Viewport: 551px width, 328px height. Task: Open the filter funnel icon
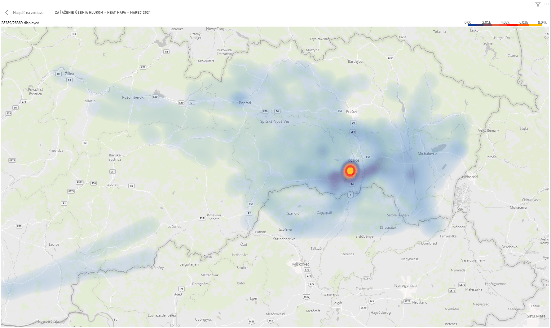click(x=538, y=4)
